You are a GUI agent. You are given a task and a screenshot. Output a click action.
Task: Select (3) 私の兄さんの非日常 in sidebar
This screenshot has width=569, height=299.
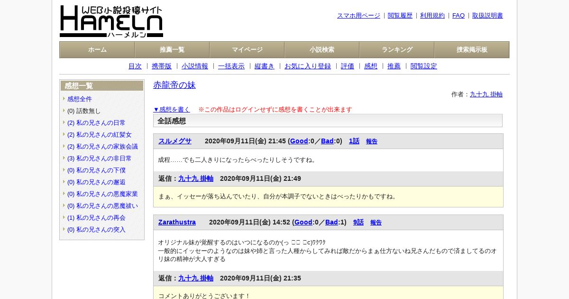click(x=100, y=158)
